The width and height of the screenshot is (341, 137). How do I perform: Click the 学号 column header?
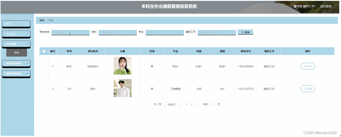click(69, 51)
